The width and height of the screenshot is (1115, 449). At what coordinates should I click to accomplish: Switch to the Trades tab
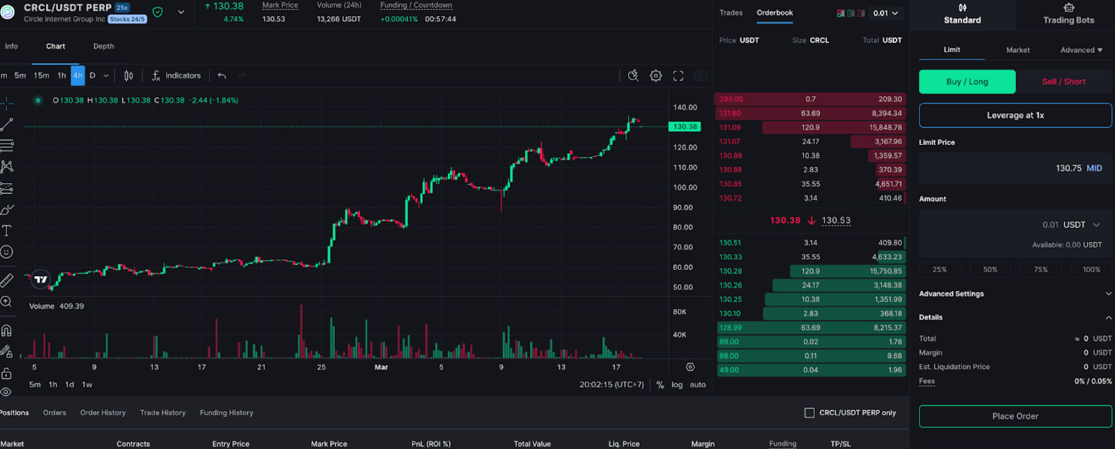pyautogui.click(x=731, y=12)
